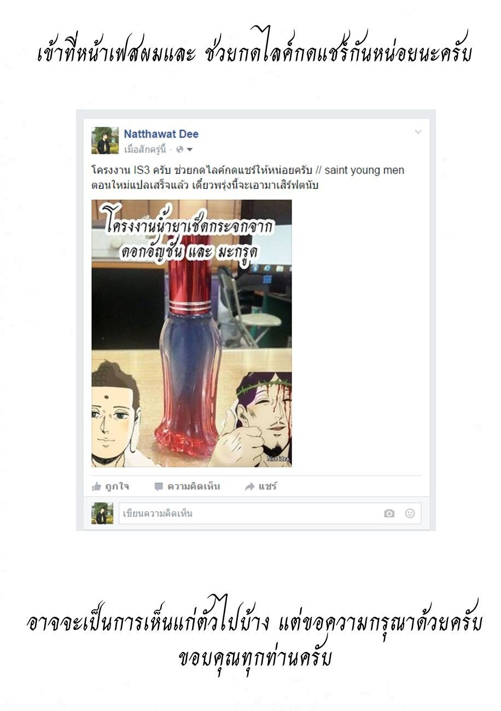Click the smiley emoji icon
Viewport: 501px width, 711px height.
[x=410, y=513]
